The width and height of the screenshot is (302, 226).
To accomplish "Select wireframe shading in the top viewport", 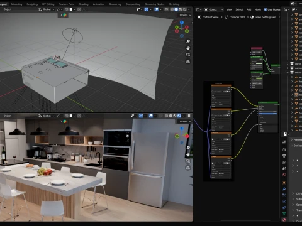I will 172,9.
